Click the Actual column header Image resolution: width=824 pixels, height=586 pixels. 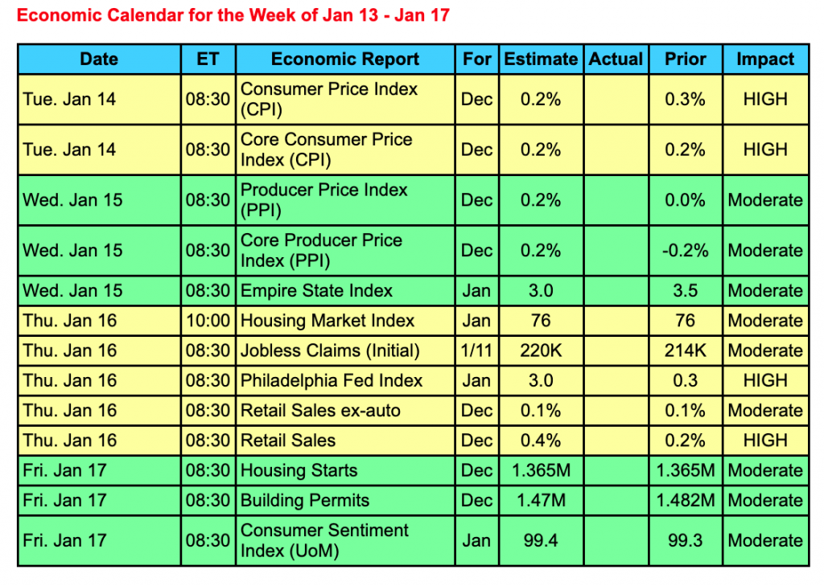pyautogui.click(x=616, y=59)
